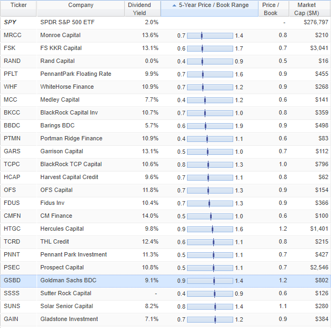Click the Garrison Capital company name
The height and width of the screenshot is (328, 331).
[x=62, y=151]
